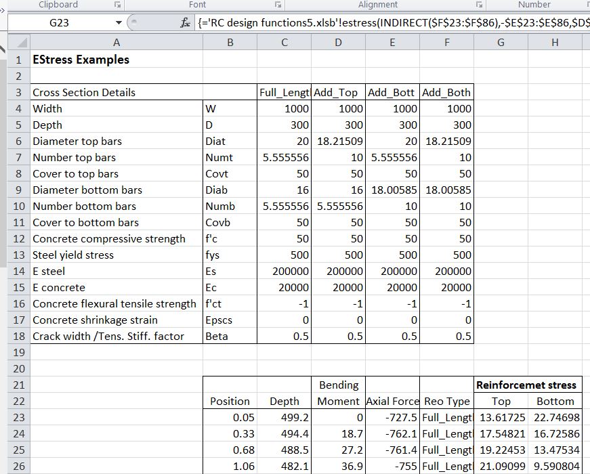Click the 'Bending Moment' header cell
The image size is (590, 474).
pyautogui.click(x=338, y=393)
